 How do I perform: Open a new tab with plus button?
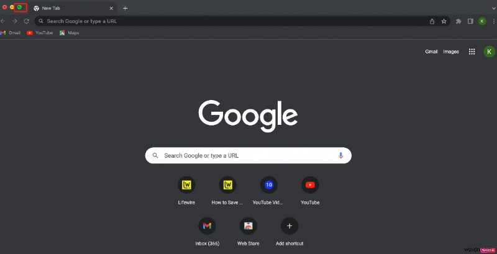tap(125, 8)
